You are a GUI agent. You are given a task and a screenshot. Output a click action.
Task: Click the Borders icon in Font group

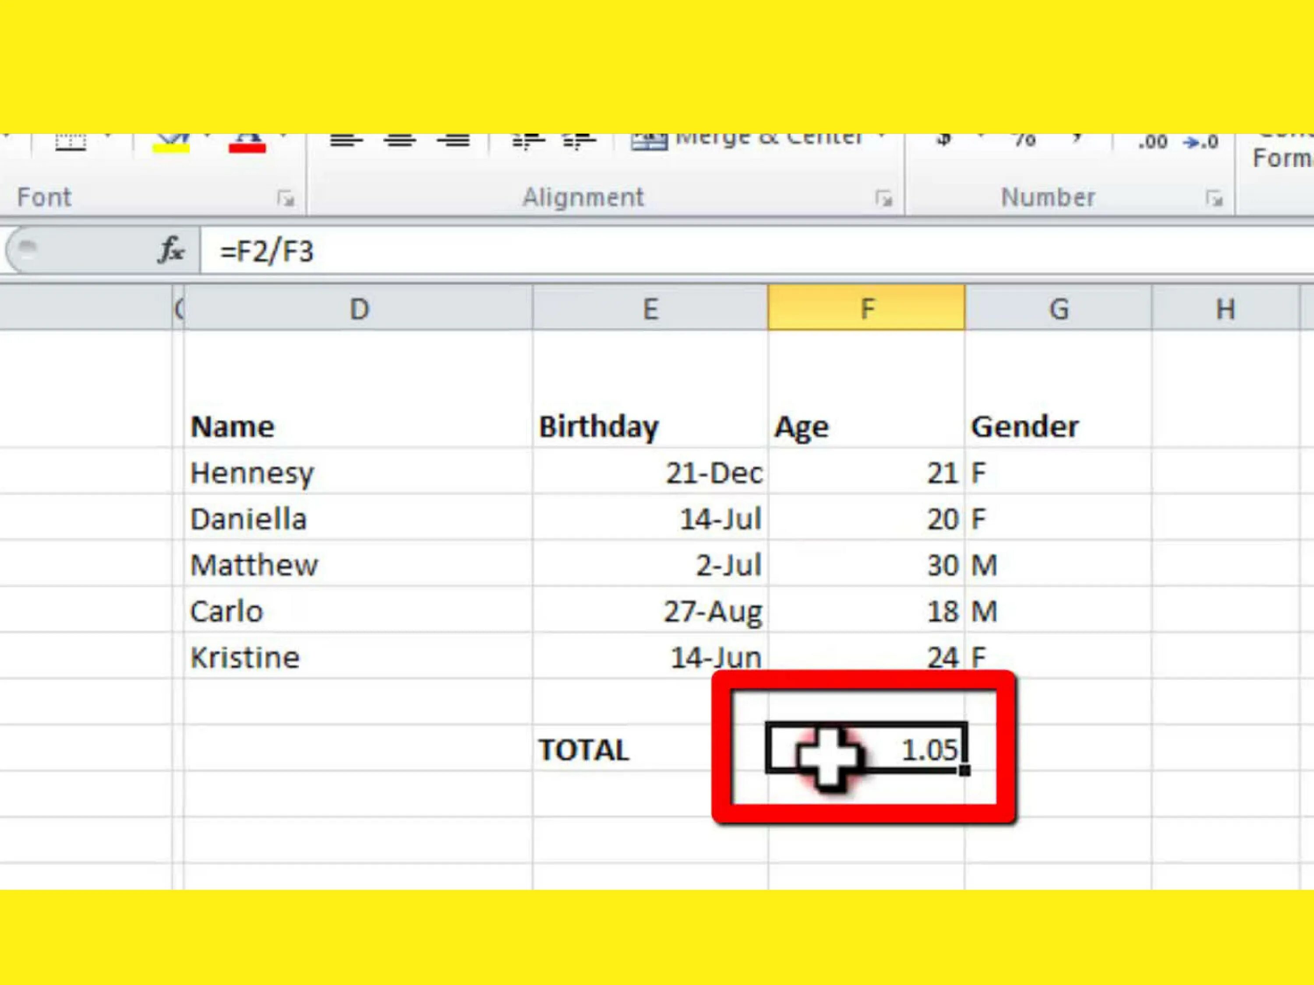[70, 142]
